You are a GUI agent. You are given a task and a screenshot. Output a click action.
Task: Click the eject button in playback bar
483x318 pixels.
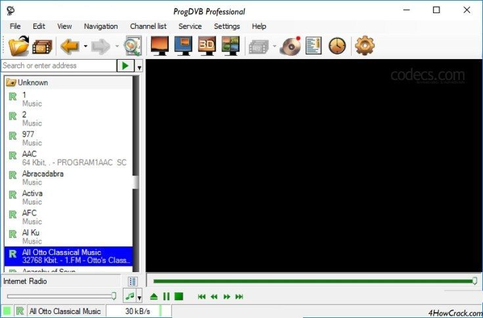pos(154,296)
